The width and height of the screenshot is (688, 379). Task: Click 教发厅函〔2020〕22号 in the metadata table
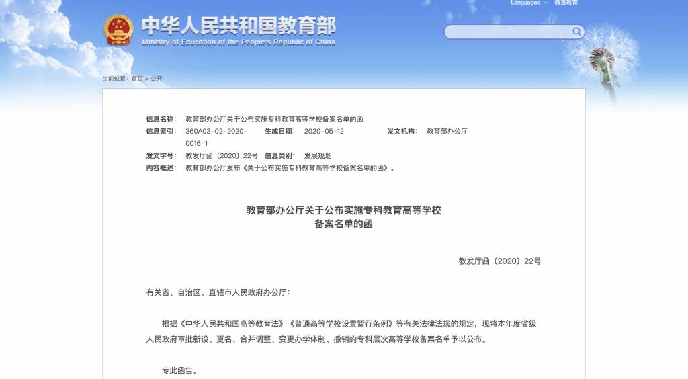click(x=222, y=156)
